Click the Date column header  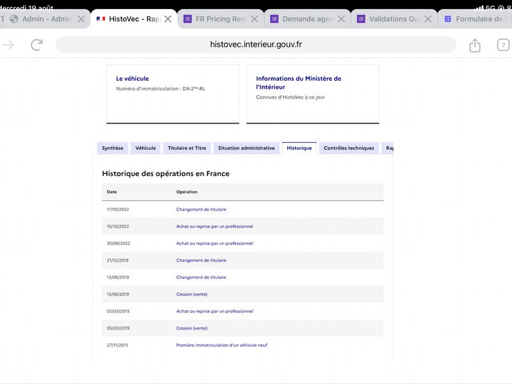click(111, 191)
